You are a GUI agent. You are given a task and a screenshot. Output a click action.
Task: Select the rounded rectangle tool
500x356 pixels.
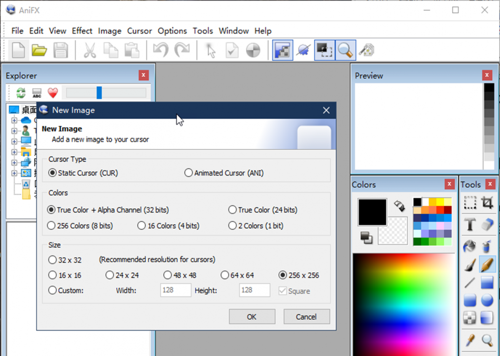(470, 300)
